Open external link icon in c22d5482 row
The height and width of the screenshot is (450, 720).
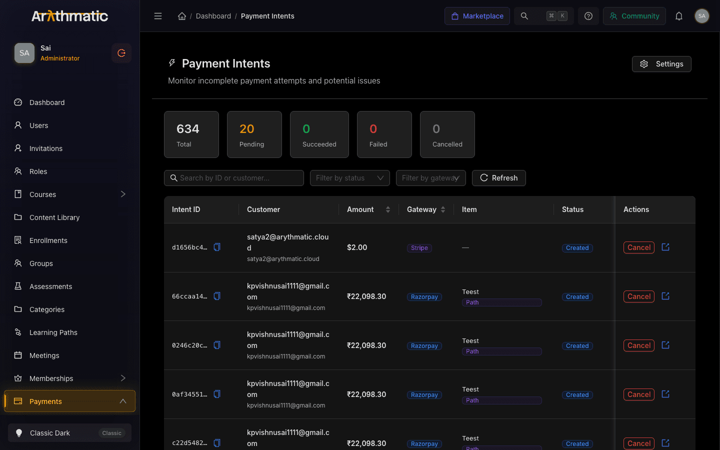click(x=665, y=443)
